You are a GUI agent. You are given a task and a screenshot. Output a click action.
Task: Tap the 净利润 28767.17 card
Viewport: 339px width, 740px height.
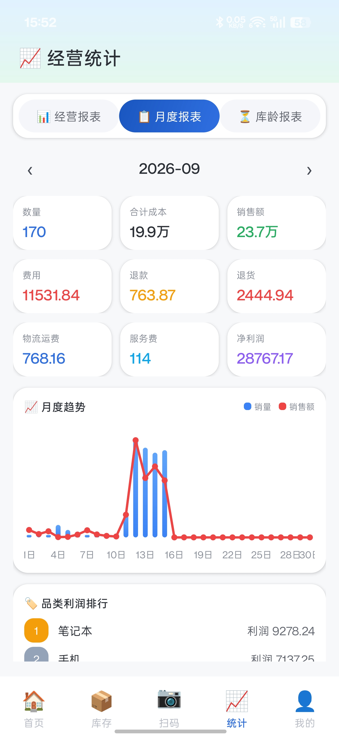(276, 349)
